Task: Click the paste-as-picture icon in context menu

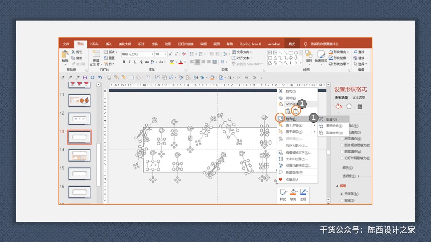Action: (296, 111)
